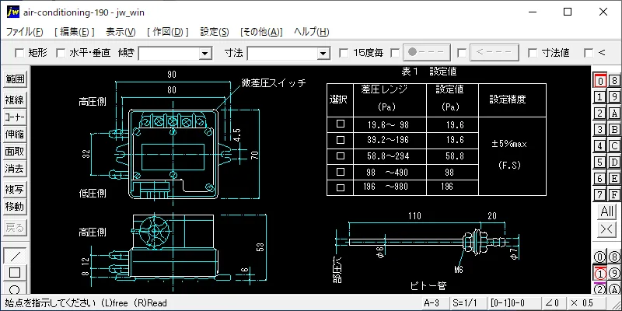Select layer 5 button
622x311 pixels.
tap(600, 162)
